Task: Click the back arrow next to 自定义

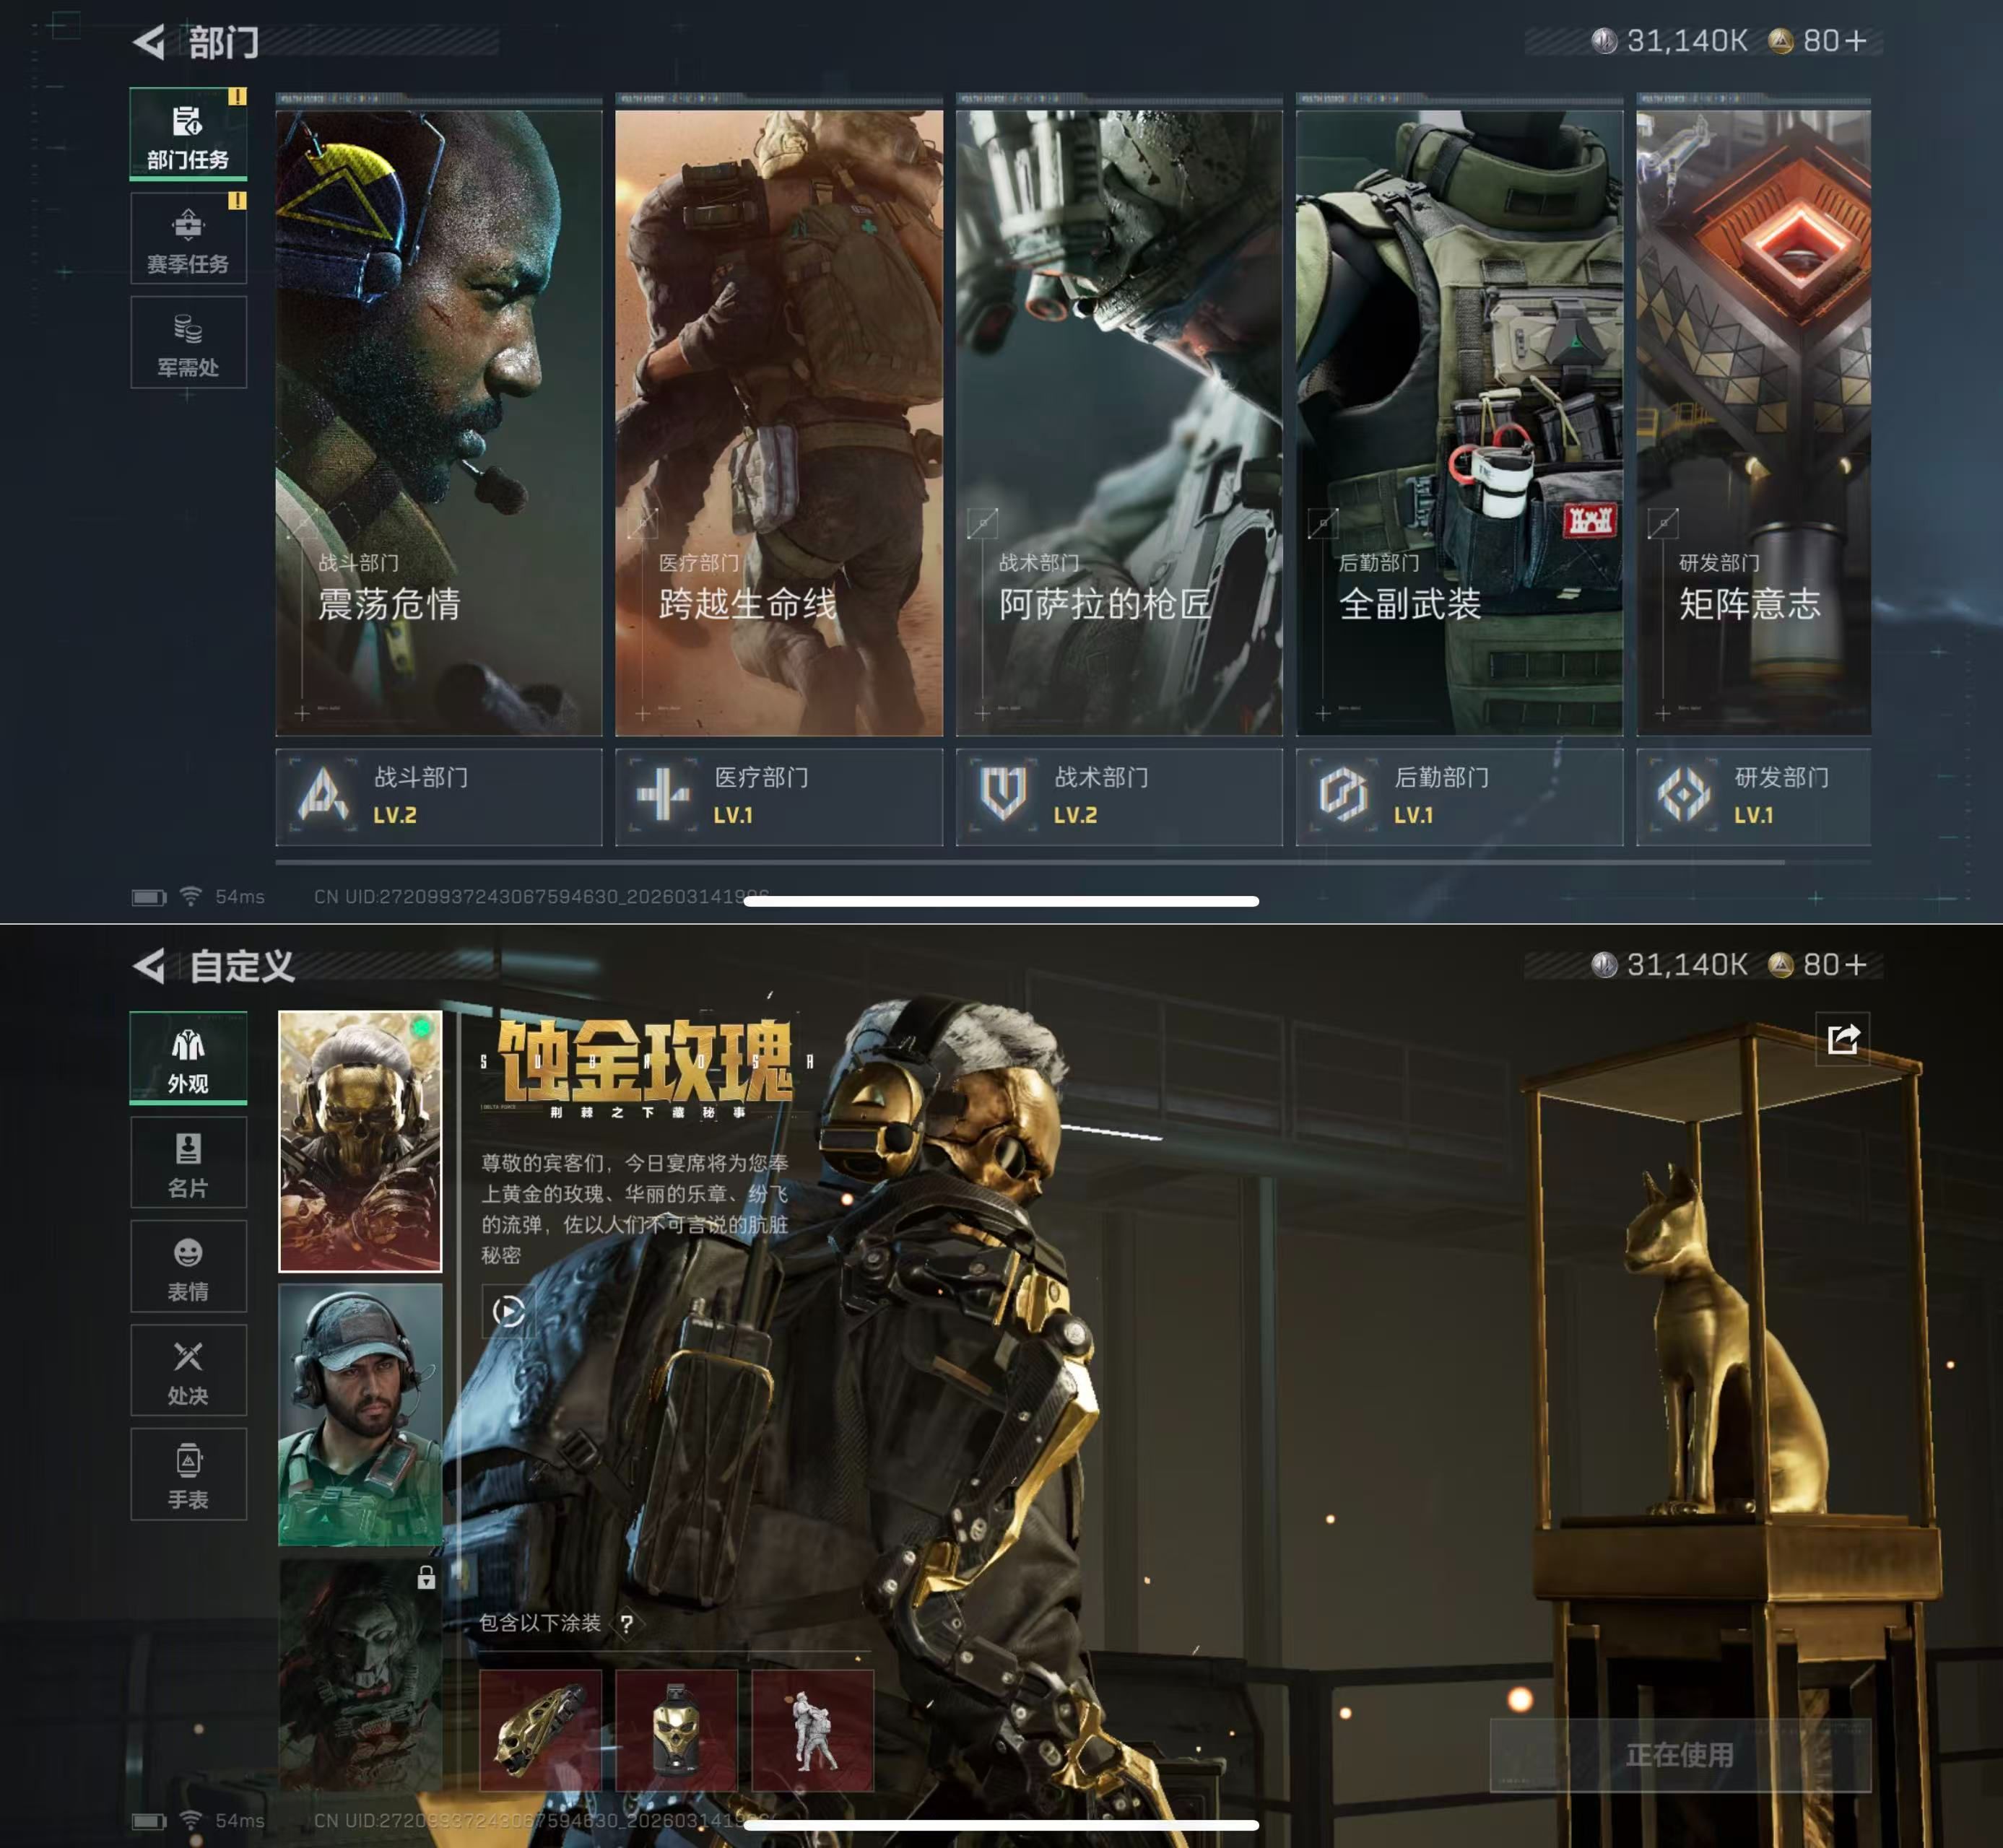Action: tap(150, 966)
